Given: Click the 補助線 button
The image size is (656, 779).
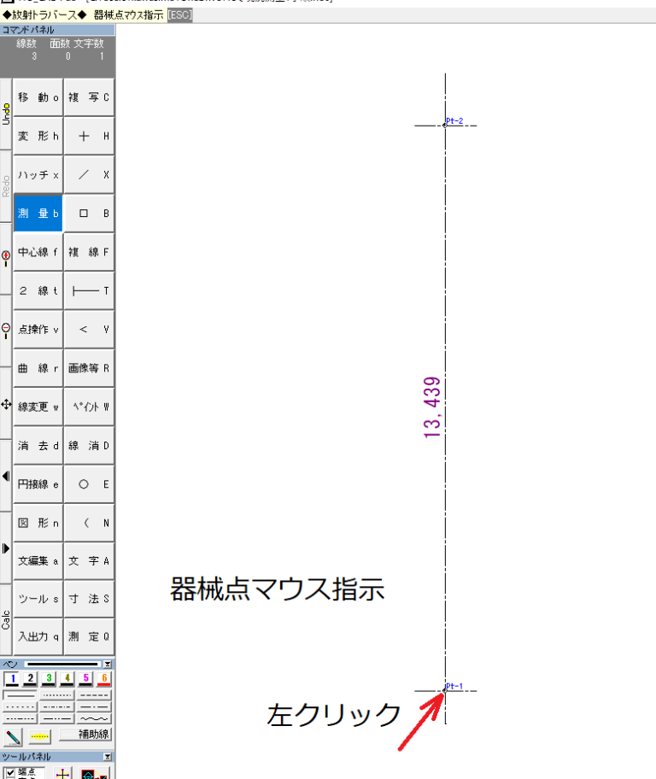Looking at the screenshot, I should pos(86,735).
